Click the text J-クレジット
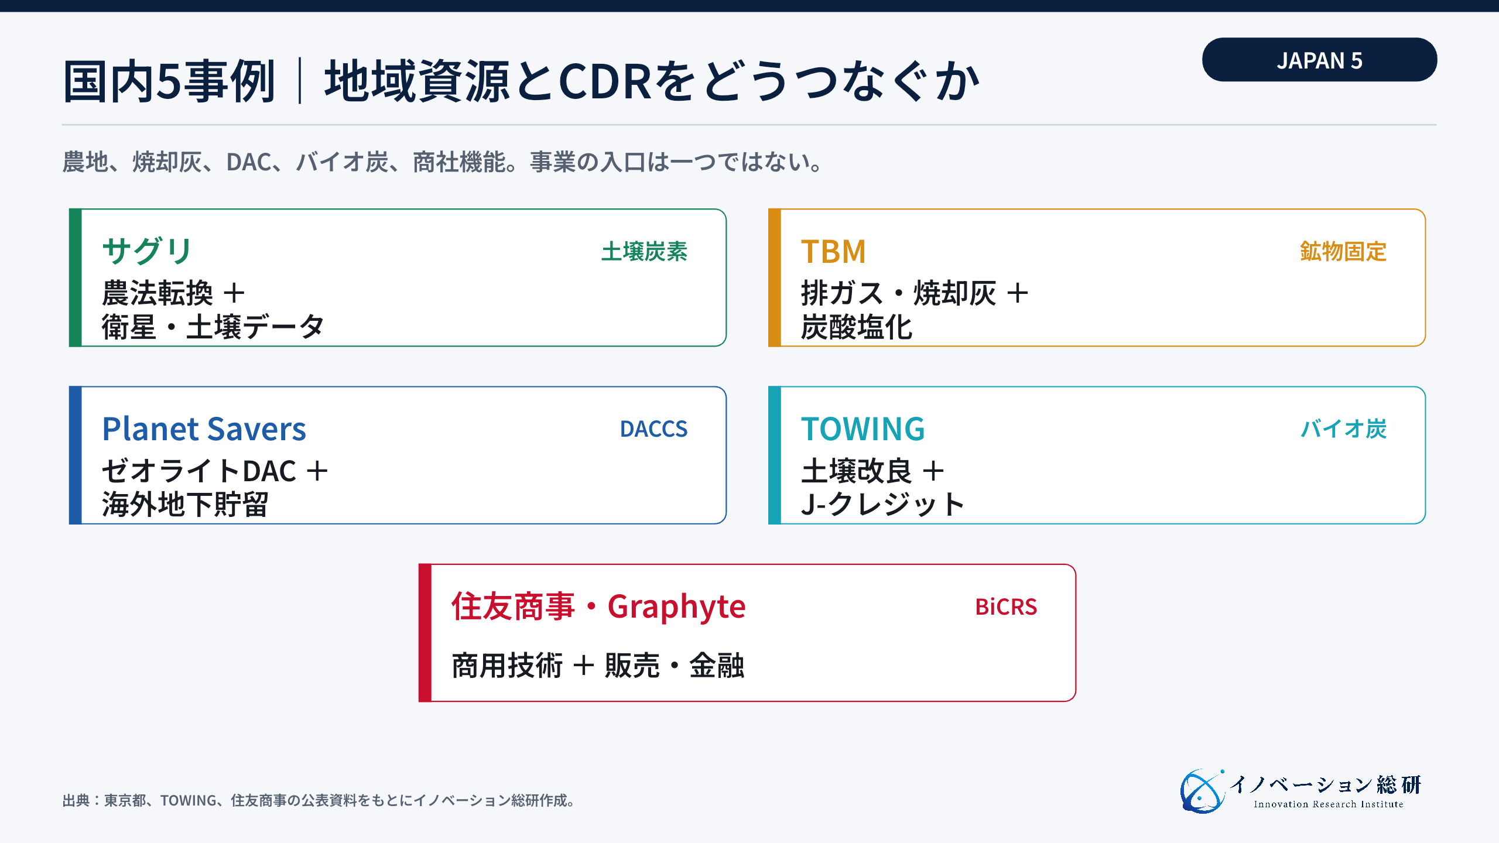Screen dimensions: 1499x843 (882, 505)
